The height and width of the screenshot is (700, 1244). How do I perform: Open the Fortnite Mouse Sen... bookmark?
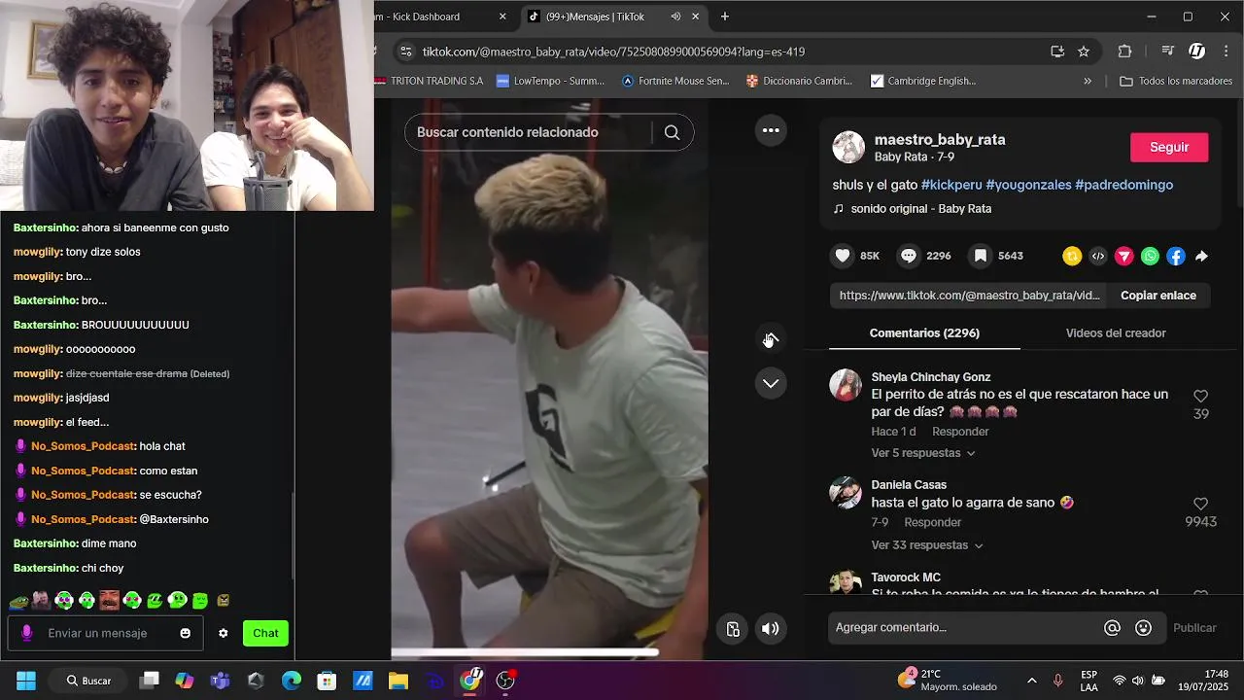tap(675, 82)
